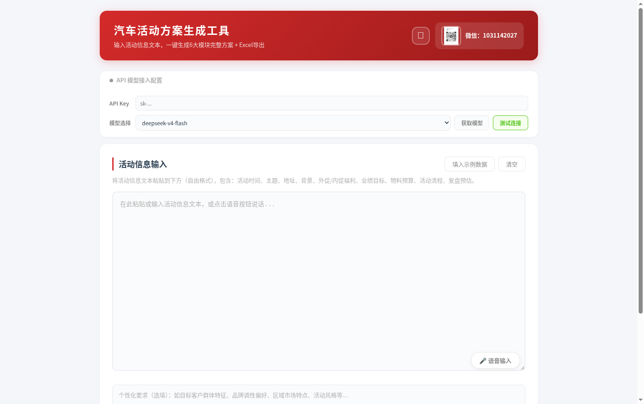Click the 活动信息输入 heading

point(143,164)
